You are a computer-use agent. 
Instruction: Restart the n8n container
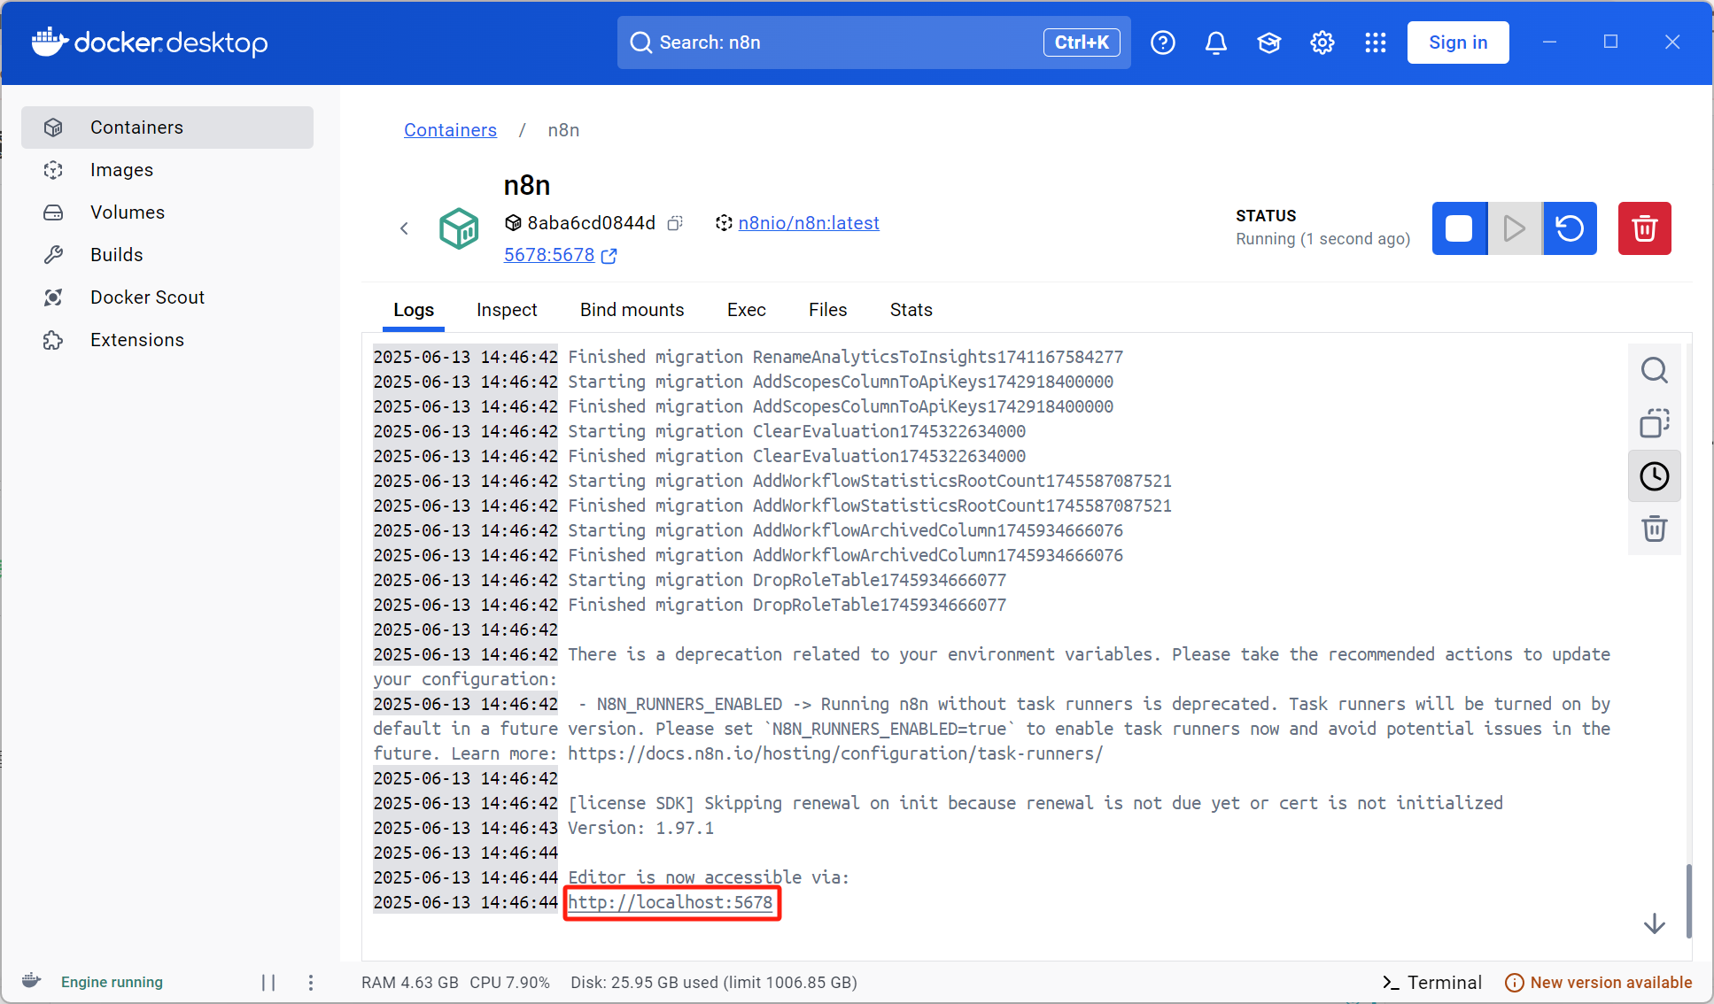tap(1570, 228)
